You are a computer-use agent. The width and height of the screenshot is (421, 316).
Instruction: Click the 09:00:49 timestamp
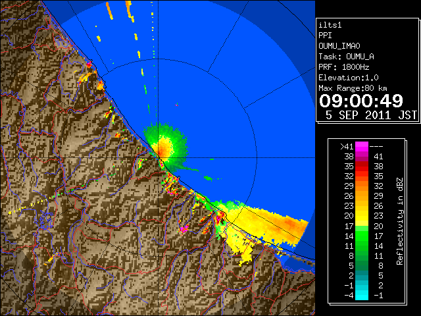coord(361,101)
